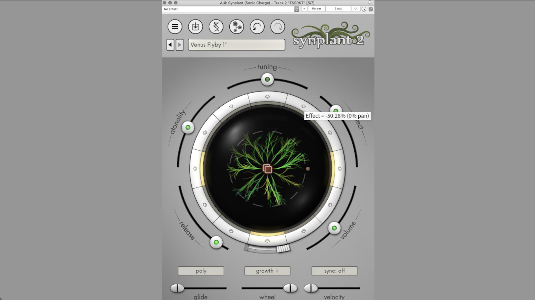The image size is (535, 300).
Task: Toggle the growth + button
Action: (x=267, y=271)
